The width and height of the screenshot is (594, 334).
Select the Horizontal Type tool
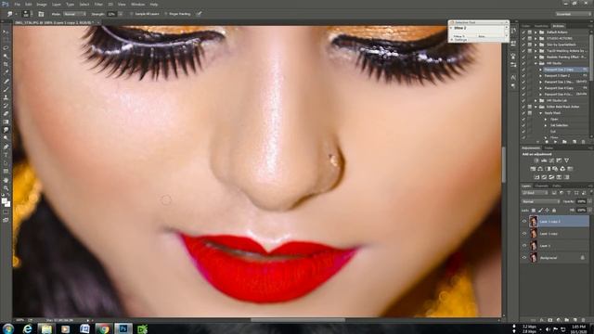(6, 155)
